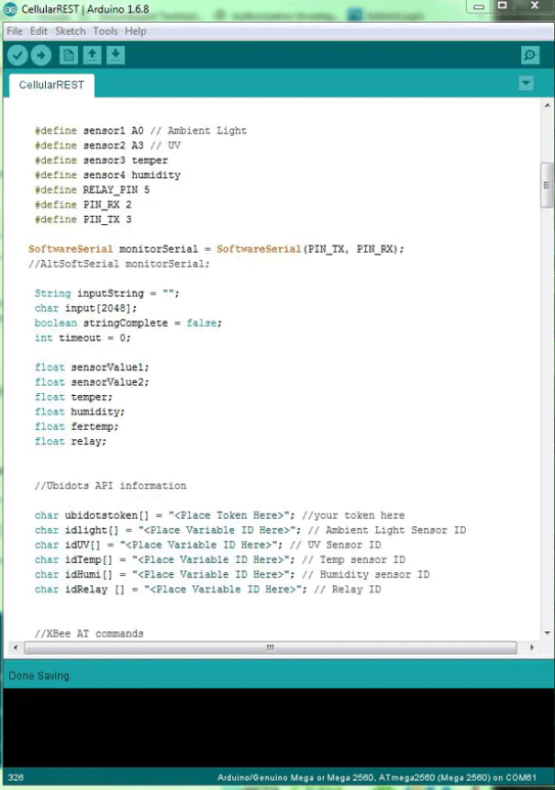Click the 'char idTemp[]' line
This screenshot has height=790, width=555.
coord(220,559)
